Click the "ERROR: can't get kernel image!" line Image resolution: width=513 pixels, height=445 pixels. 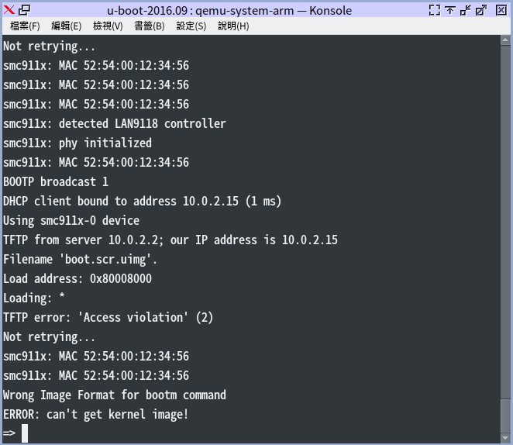tap(96, 414)
